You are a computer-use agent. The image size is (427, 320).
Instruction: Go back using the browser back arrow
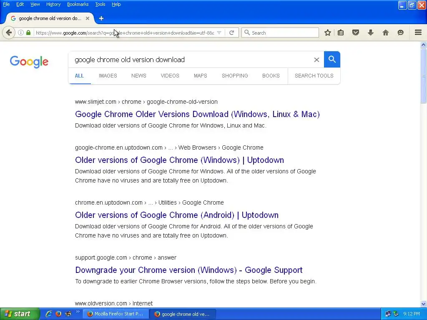(9, 32)
